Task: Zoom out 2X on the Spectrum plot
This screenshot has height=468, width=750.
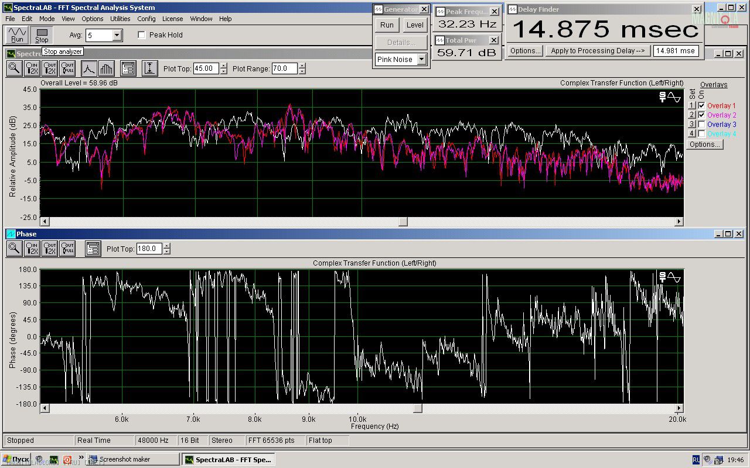Action: (x=50, y=68)
